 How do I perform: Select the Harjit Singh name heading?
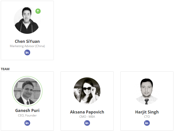[x=147, y=112]
